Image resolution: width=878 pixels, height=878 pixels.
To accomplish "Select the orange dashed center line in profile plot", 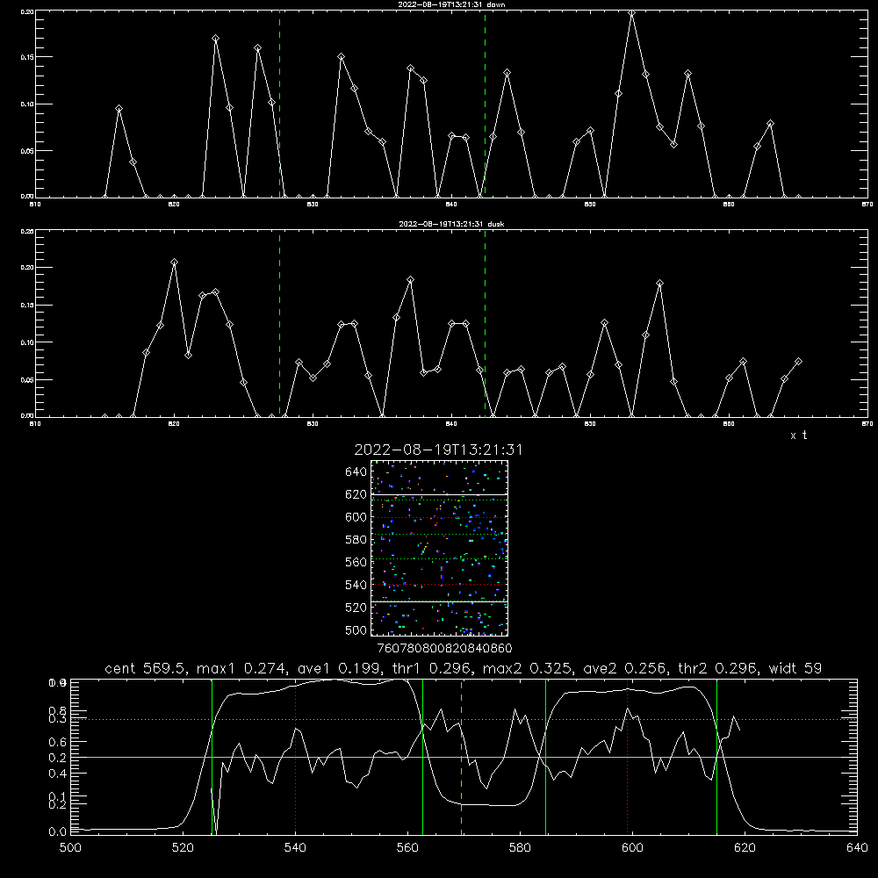I will pyautogui.click(x=462, y=757).
